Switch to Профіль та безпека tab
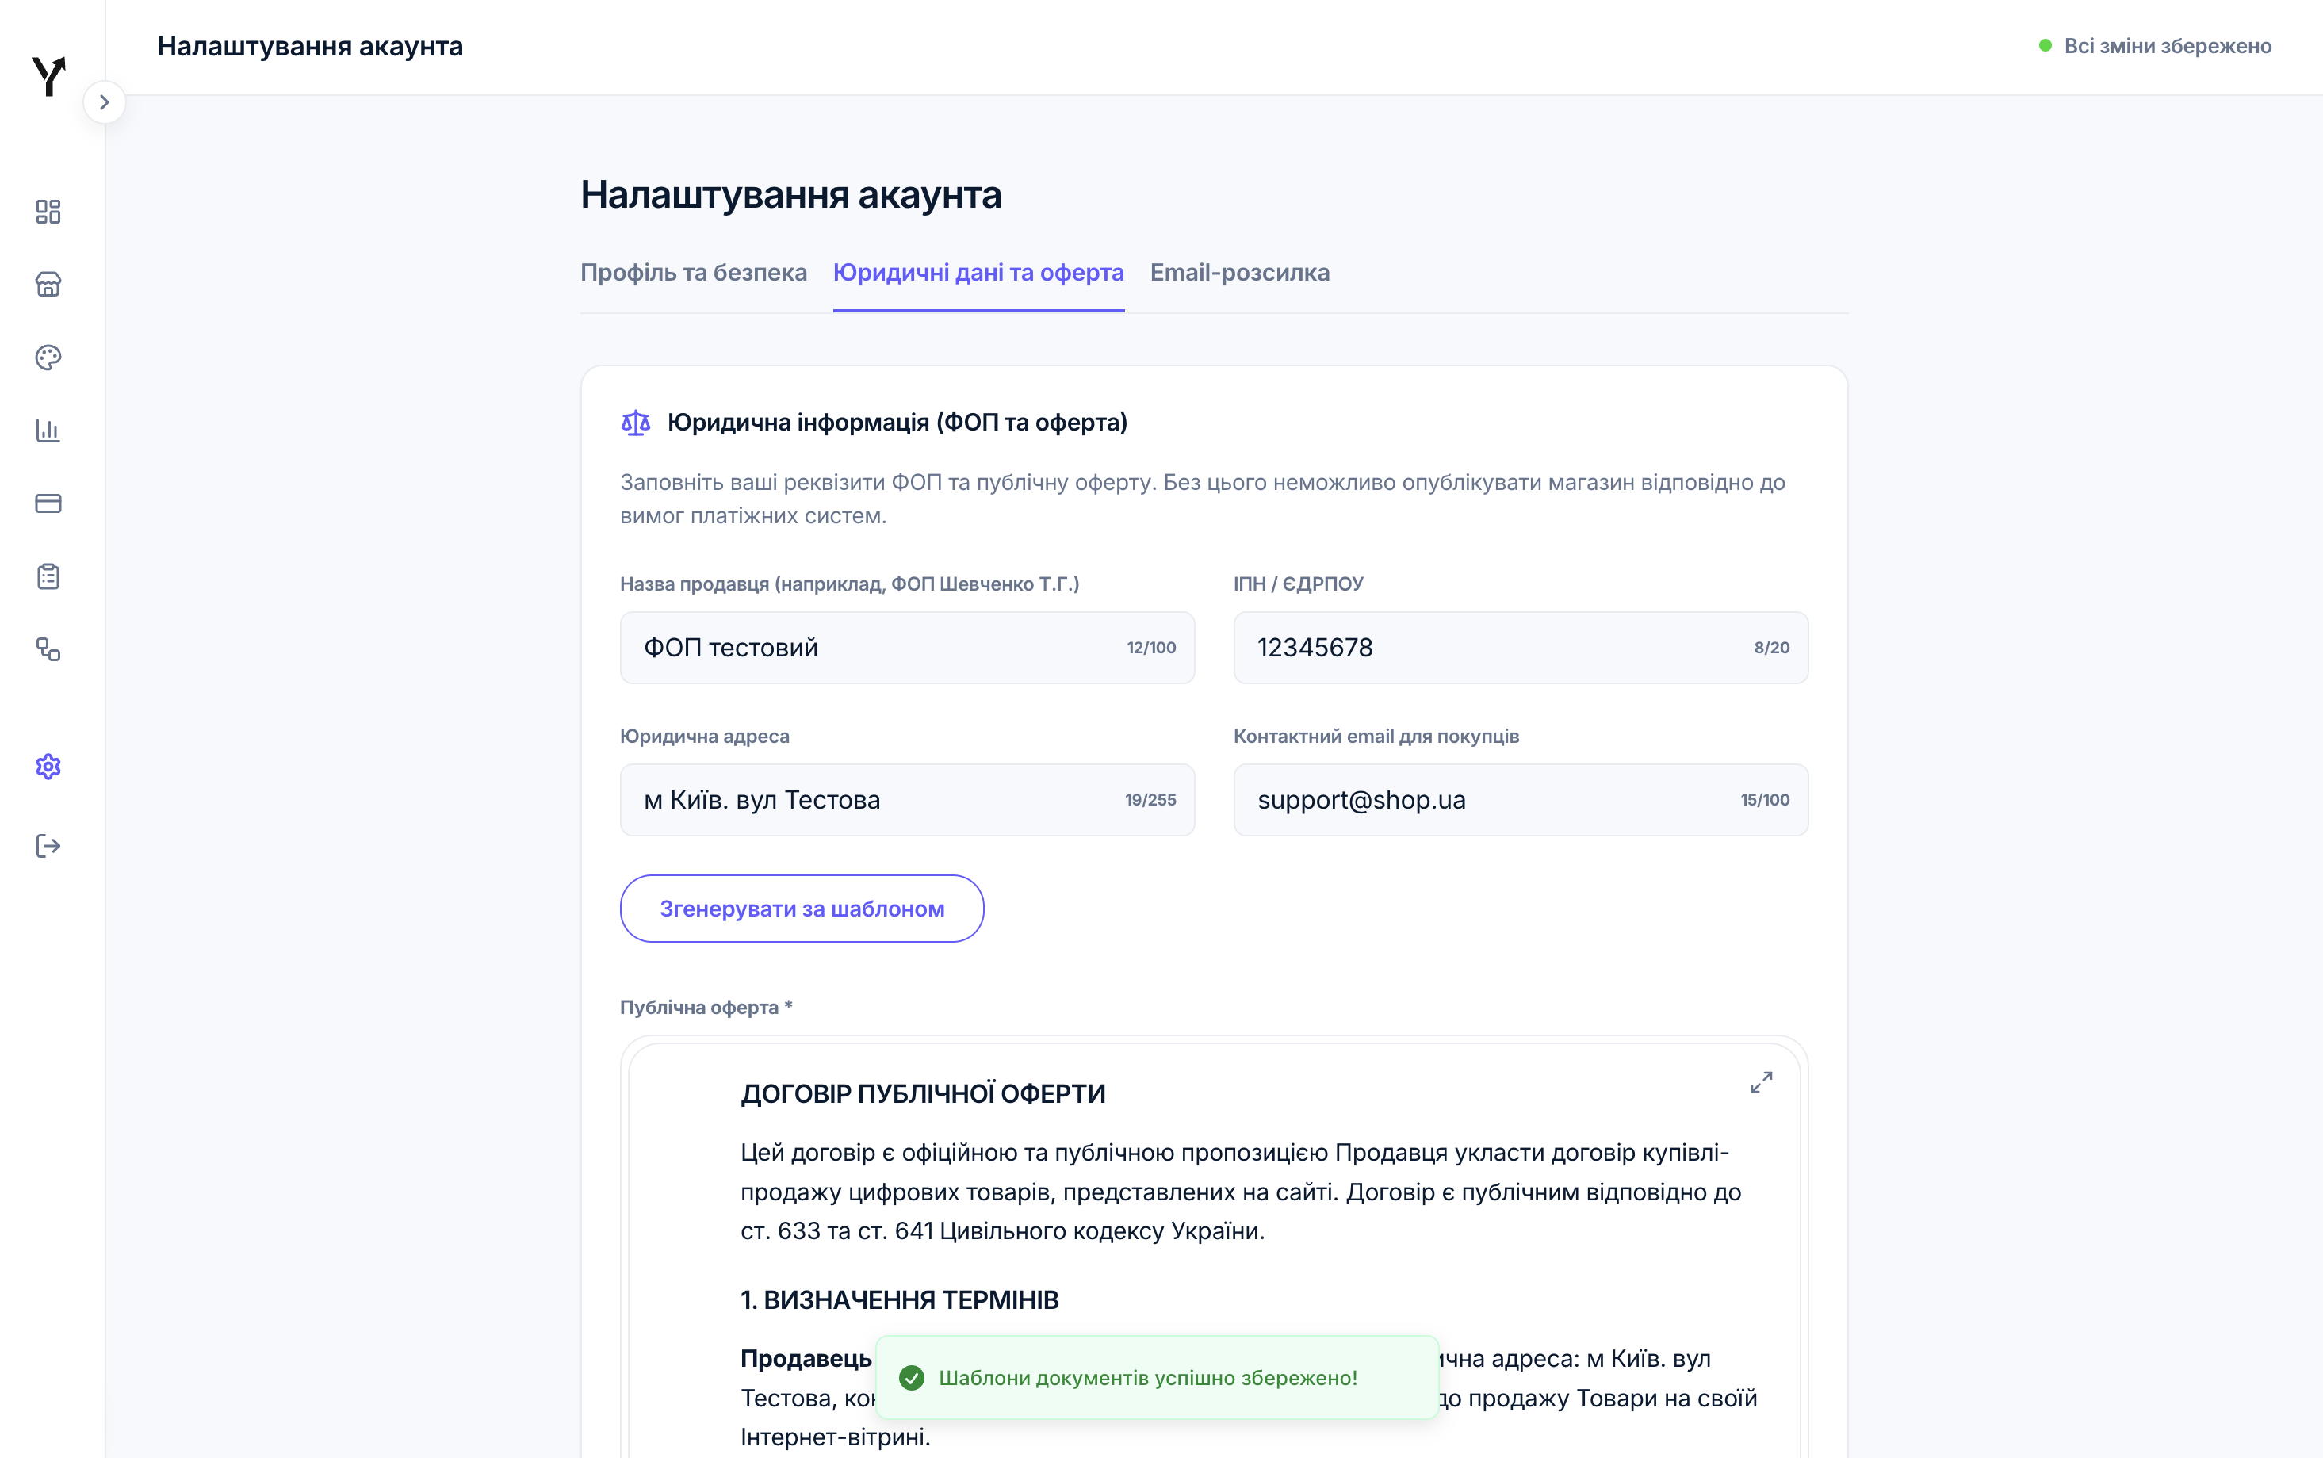The image size is (2323, 1458). click(693, 273)
